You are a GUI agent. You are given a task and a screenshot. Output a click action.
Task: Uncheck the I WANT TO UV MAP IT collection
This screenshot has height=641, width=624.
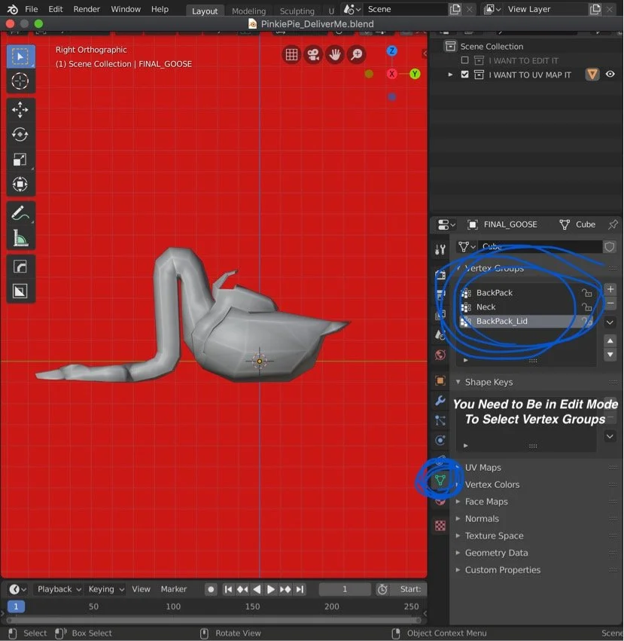click(464, 75)
